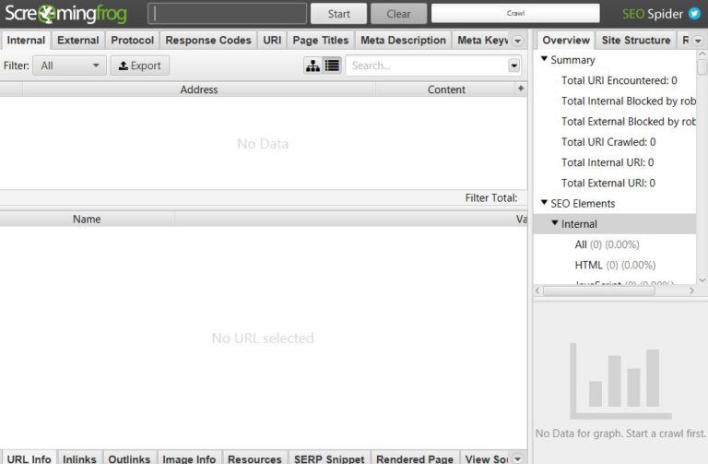The image size is (708, 464).
Task: Switch to the Site Structure tab
Action: tap(636, 41)
